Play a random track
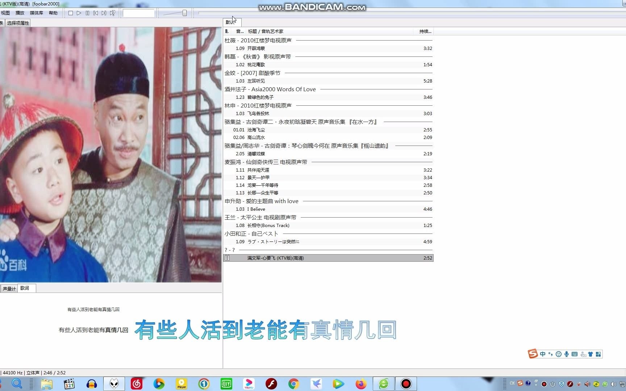This screenshot has width=626, height=391. [113, 13]
